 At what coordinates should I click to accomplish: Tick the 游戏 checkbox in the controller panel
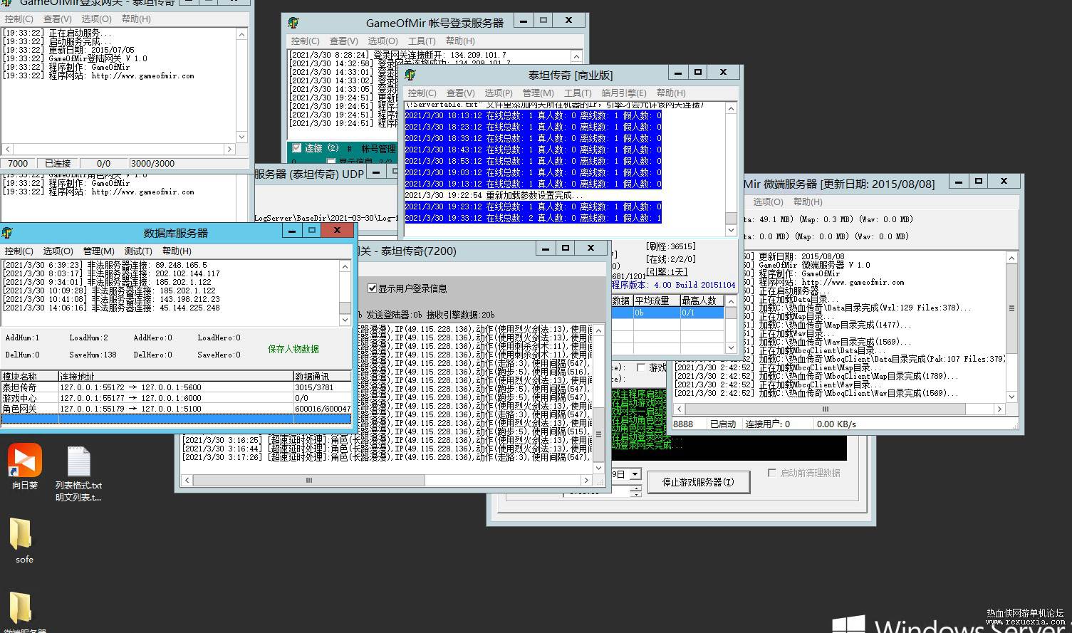click(641, 367)
